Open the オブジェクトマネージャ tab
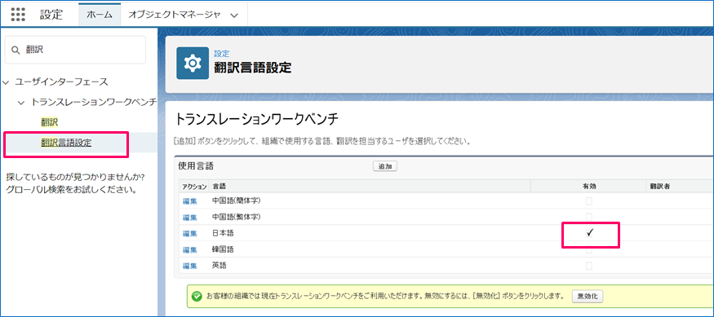This screenshot has height=317, width=714. pyautogui.click(x=175, y=15)
